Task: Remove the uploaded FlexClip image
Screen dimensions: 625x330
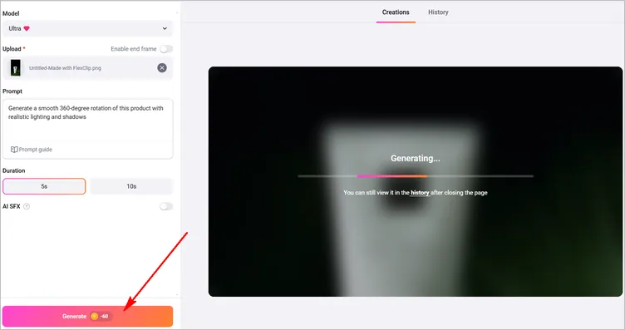Action: click(162, 68)
